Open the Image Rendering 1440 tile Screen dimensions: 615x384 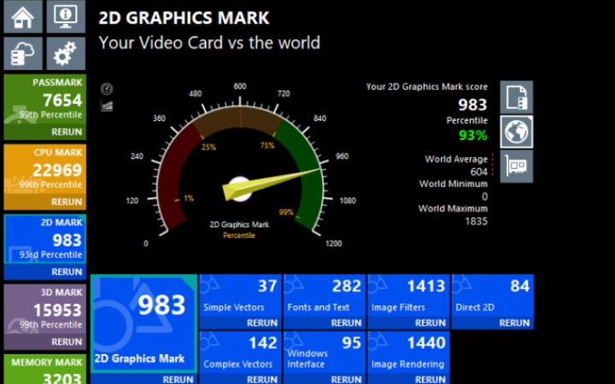[x=408, y=352]
